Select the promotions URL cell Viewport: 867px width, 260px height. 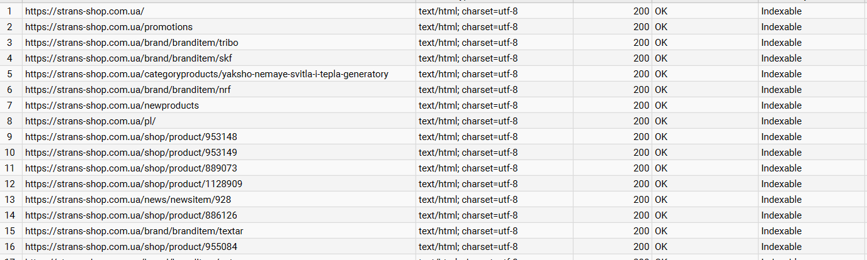click(109, 27)
